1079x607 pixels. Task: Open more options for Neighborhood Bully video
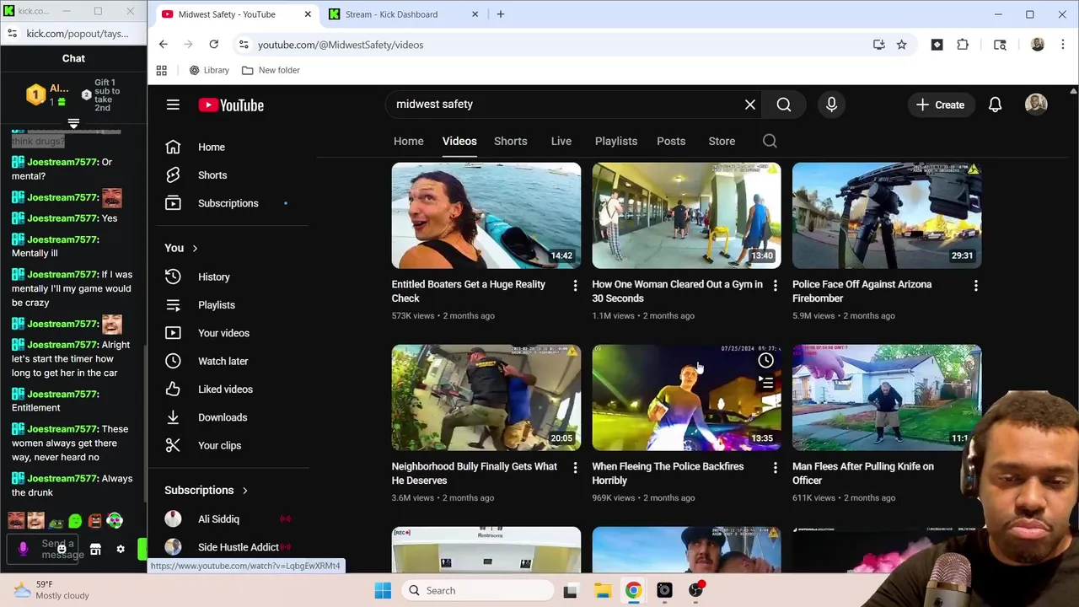click(575, 469)
